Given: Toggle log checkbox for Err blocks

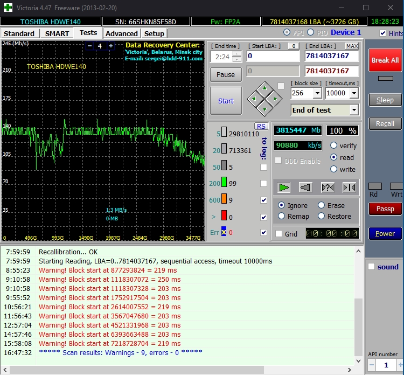Looking at the screenshot, I should [263, 232].
